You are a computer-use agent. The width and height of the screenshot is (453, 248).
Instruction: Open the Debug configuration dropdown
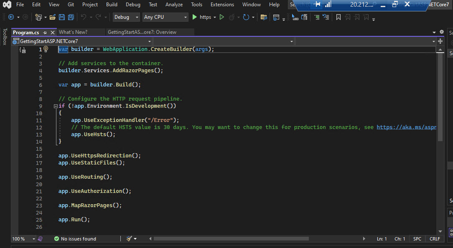(x=126, y=17)
